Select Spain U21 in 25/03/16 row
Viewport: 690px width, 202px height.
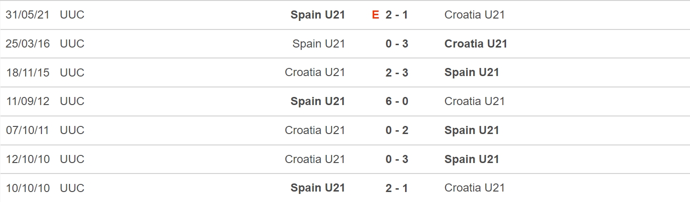click(319, 44)
